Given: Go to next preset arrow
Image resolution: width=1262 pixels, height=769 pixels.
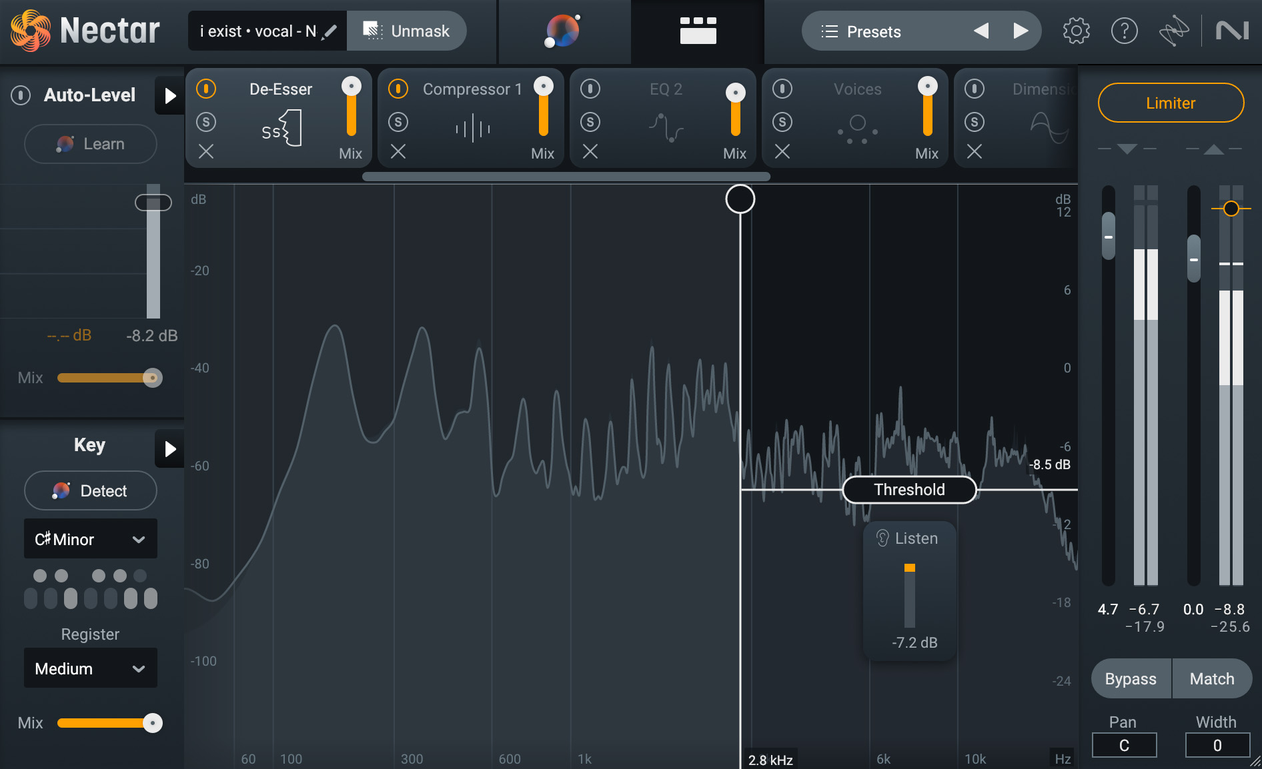Looking at the screenshot, I should (x=1021, y=31).
